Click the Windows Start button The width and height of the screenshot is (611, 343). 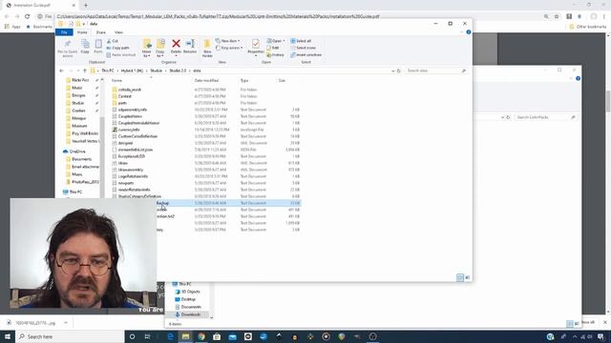pyautogui.click(x=8, y=336)
